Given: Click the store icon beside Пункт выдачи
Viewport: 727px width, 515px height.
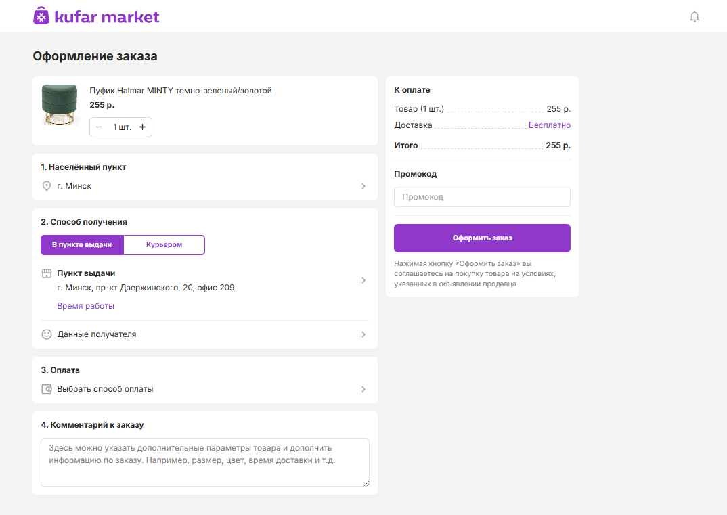Looking at the screenshot, I should click(x=47, y=273).
